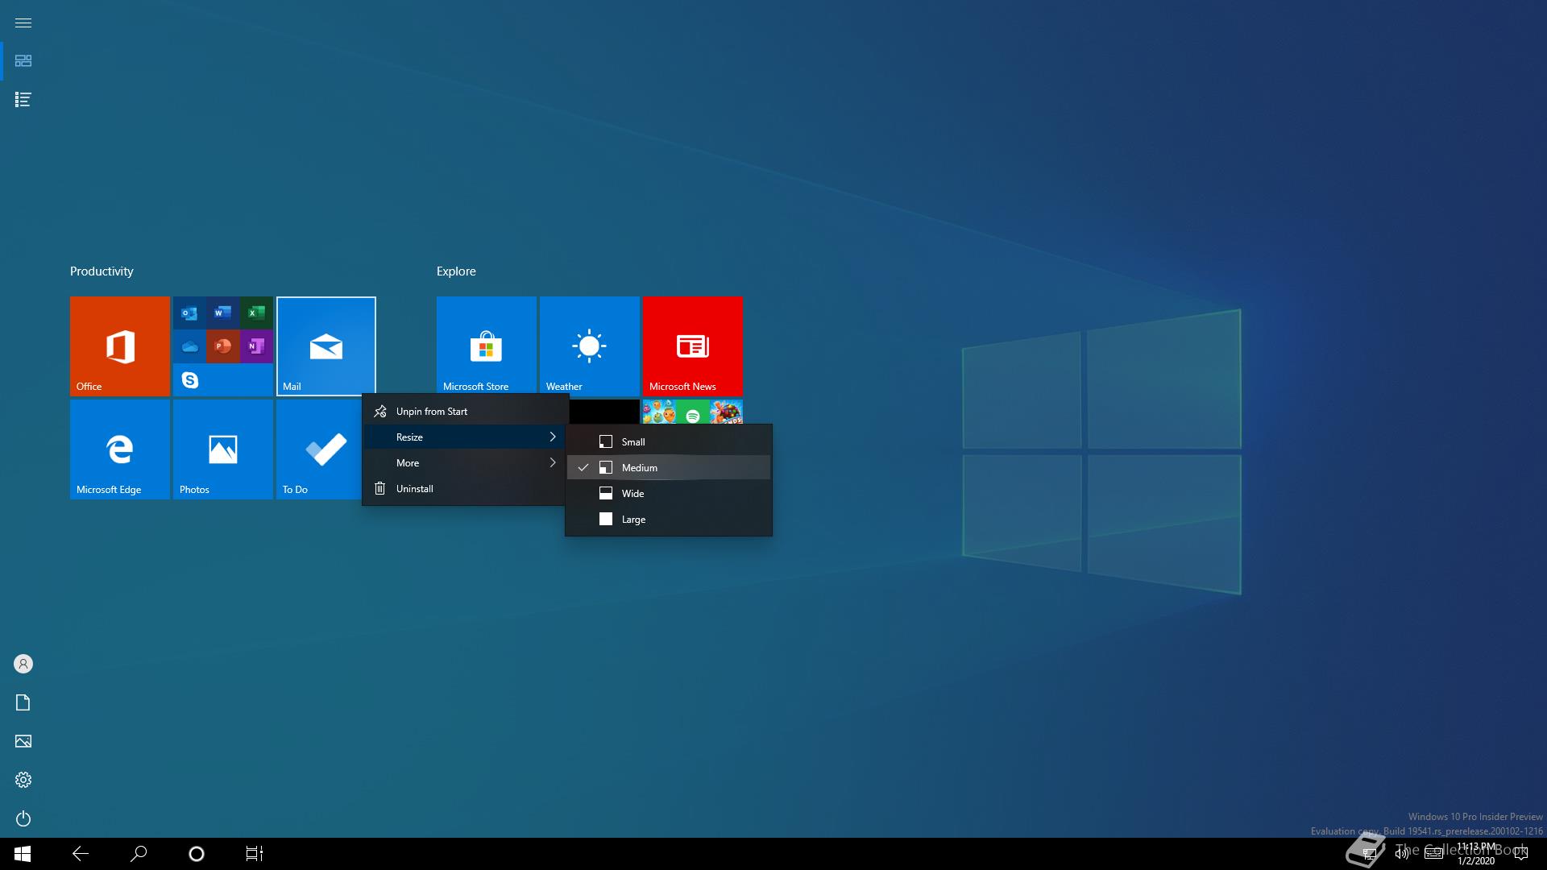Open OneDrive from the Office folder tile
1547x870 pixels.
pos(190,346)
